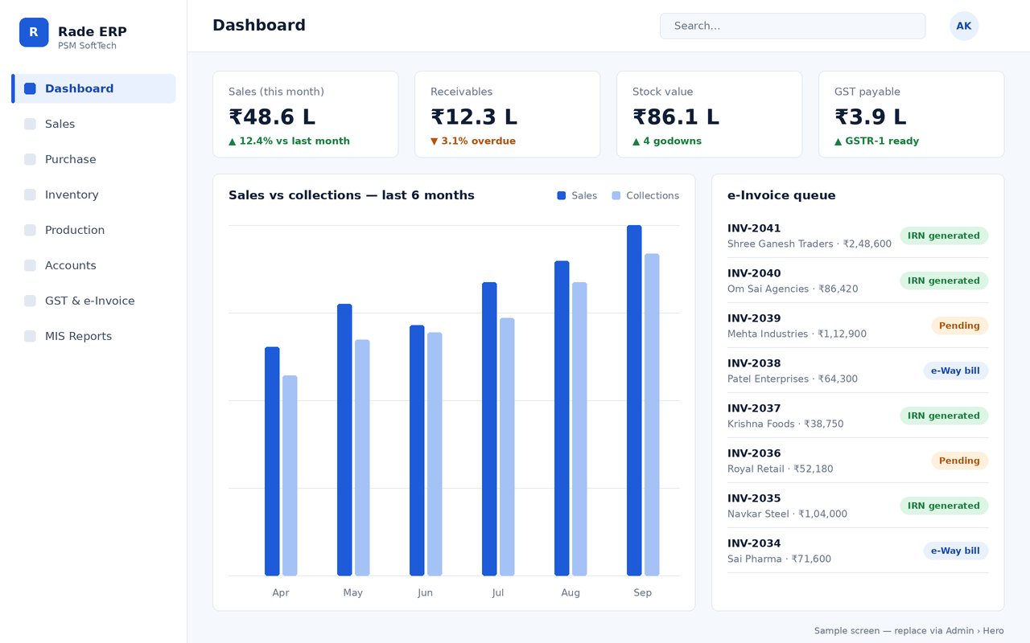The image size is (1030, 643).
Task: Go to the Sales menu label
Action: point(60,124)
